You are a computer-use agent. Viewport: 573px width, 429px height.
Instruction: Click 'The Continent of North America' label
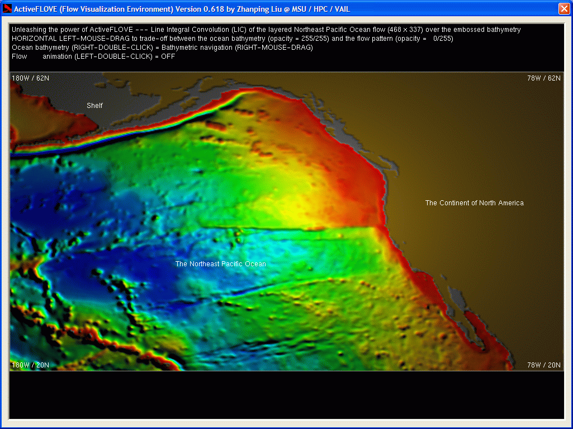click(474, 203)
